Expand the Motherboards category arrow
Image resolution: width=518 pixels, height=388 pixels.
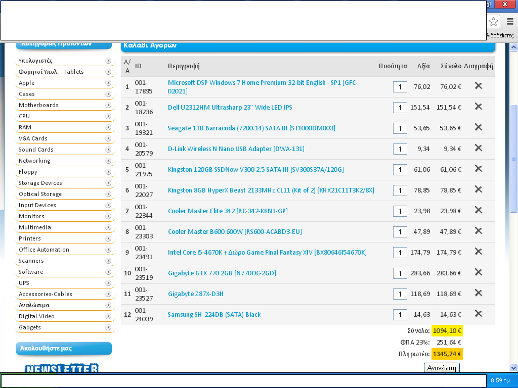click(108, 105)
